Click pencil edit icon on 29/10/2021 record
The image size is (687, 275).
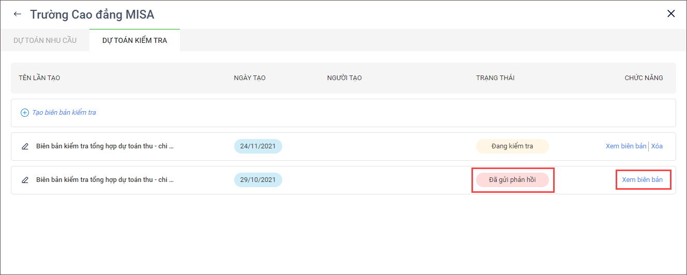point(25,180)
